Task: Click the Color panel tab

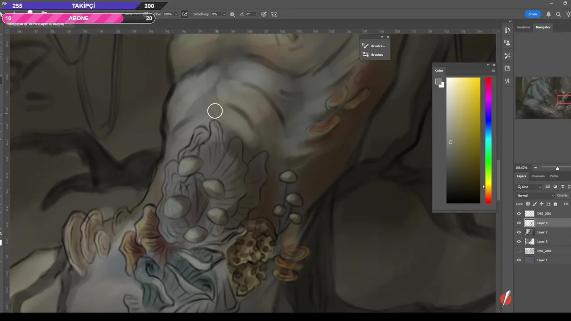Action: [x=439, y=70]
